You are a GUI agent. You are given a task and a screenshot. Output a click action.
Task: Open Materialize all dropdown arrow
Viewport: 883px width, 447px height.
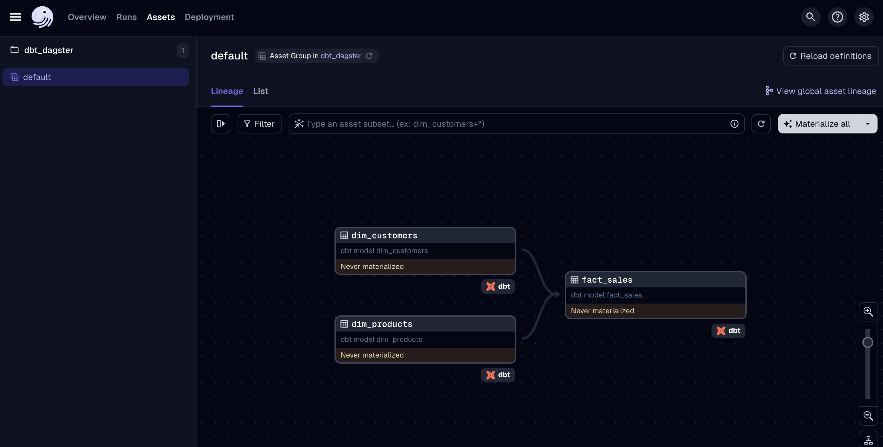tap(868, 124)
